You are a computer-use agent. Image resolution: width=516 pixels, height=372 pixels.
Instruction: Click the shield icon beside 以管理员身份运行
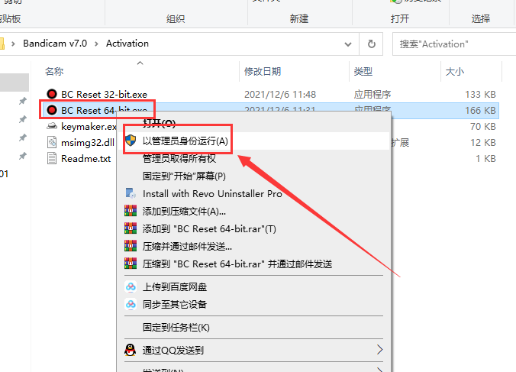131,141
